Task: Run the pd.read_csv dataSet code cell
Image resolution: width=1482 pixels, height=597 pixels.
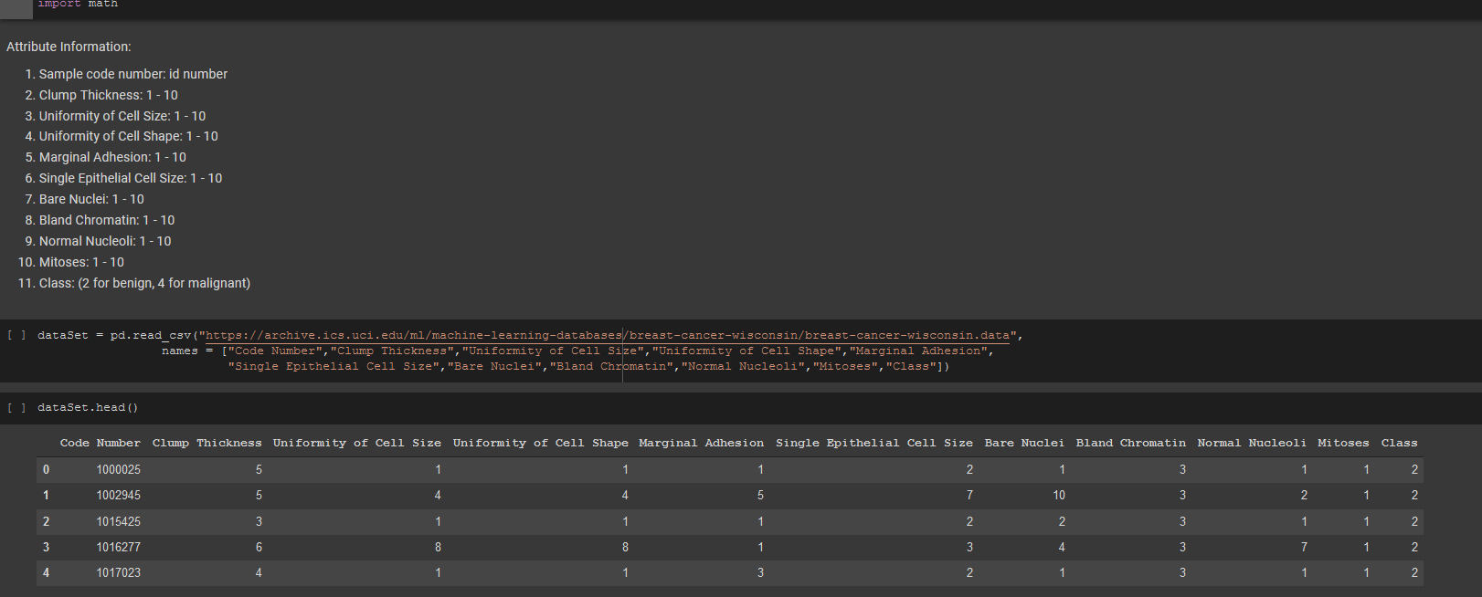Action: click(x=16, y=335)
